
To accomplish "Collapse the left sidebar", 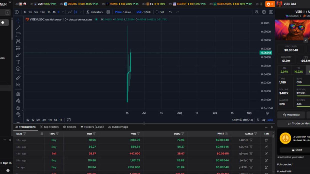I will 10,2.
